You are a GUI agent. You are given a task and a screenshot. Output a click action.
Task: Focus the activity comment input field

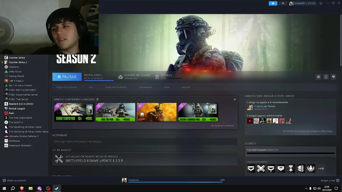(145, 142)
